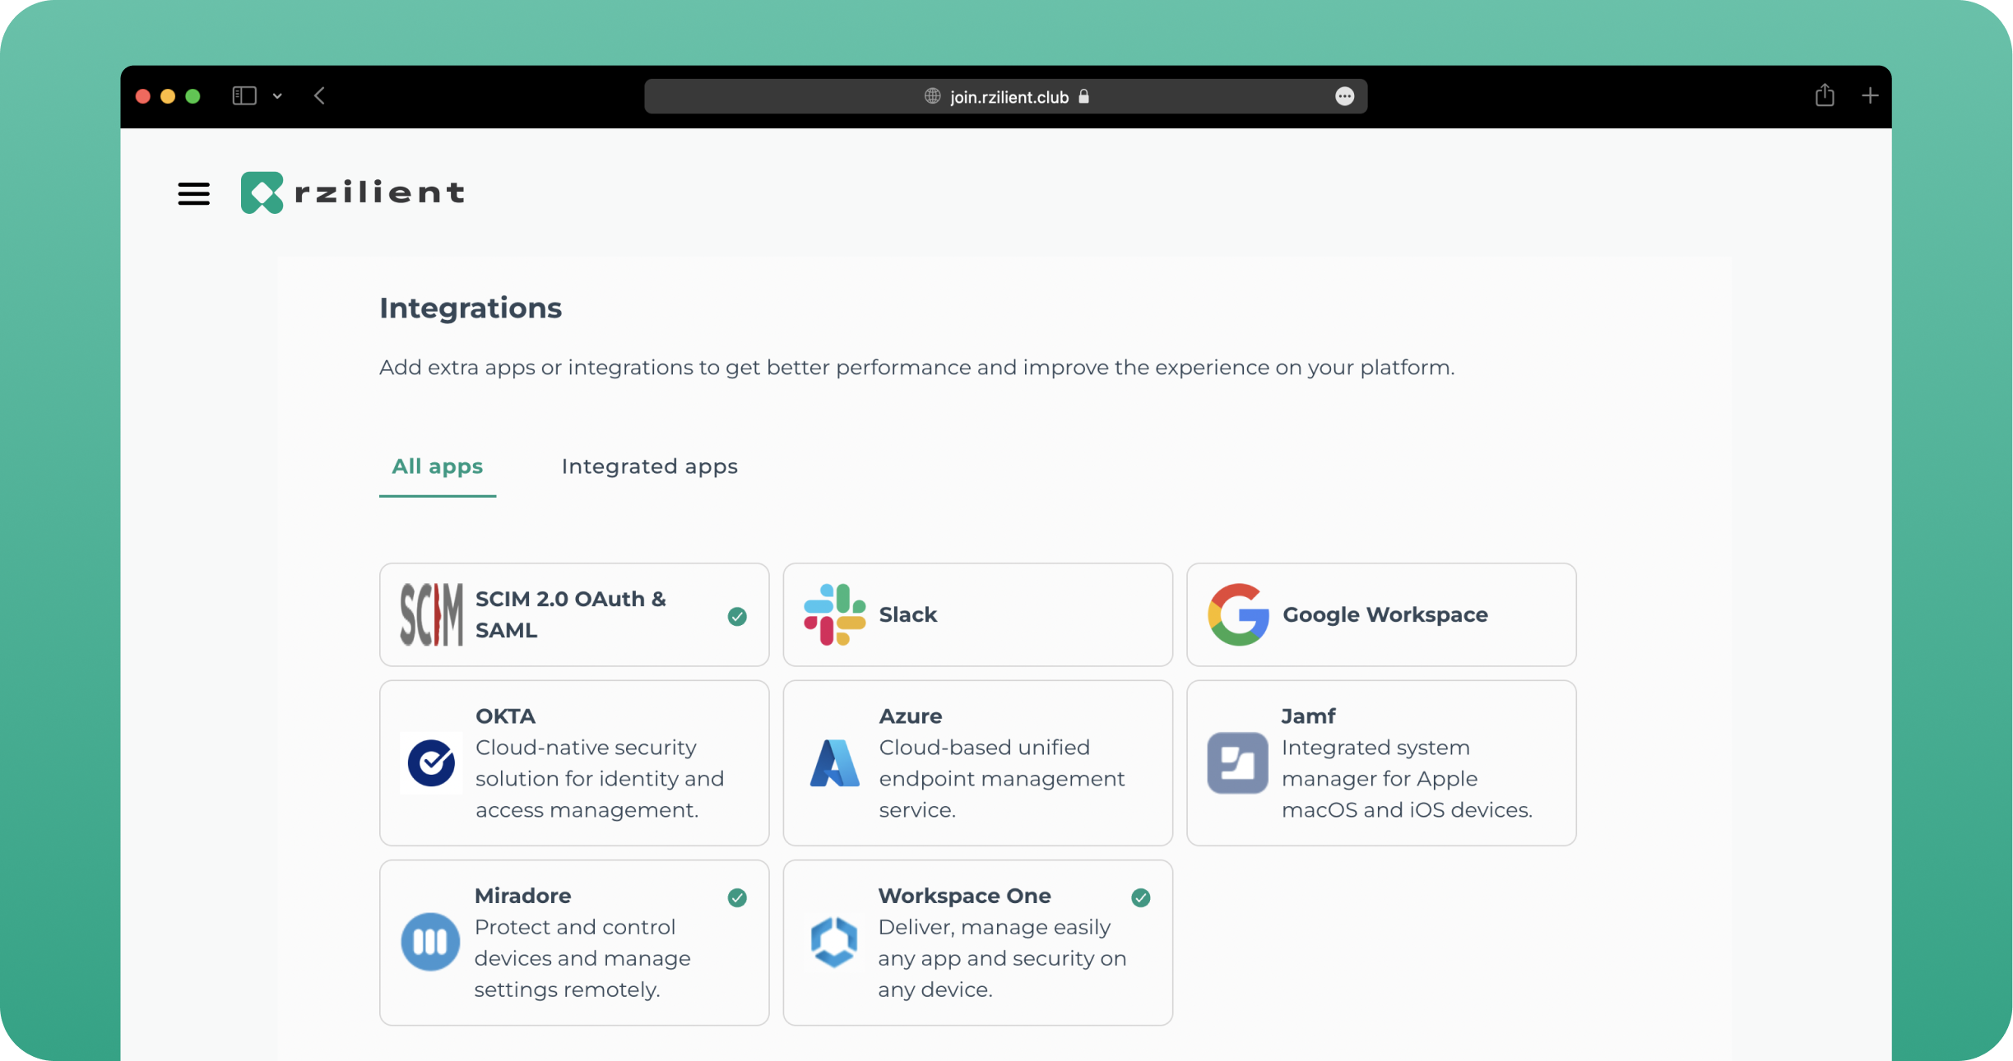Click the Azure logo icon
Screen dimensions: 2013x1061
(x=834, y=762)
